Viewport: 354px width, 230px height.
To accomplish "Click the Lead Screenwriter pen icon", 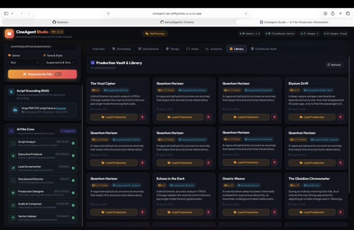I will coord(13,168).
